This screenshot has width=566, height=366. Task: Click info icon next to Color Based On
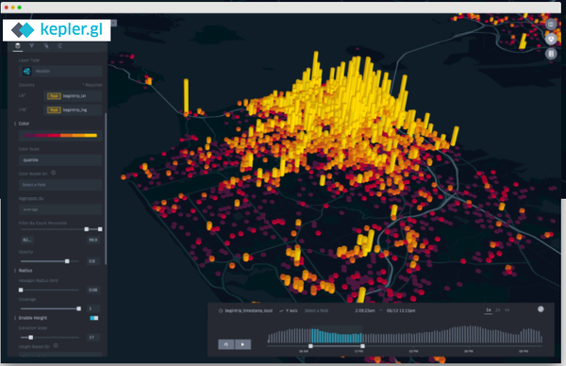coord(54,173)
